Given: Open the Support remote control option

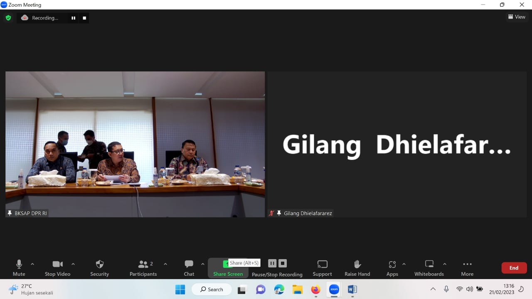Looking at the screenshot, I should (x=322, y=268).
